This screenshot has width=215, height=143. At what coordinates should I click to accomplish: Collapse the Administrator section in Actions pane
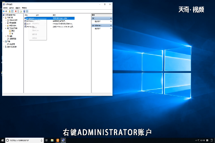point(111,25)
